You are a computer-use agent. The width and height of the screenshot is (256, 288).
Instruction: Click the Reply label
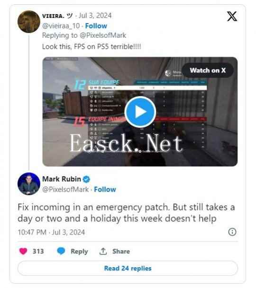pyautogui.click(x=79, y=251)
